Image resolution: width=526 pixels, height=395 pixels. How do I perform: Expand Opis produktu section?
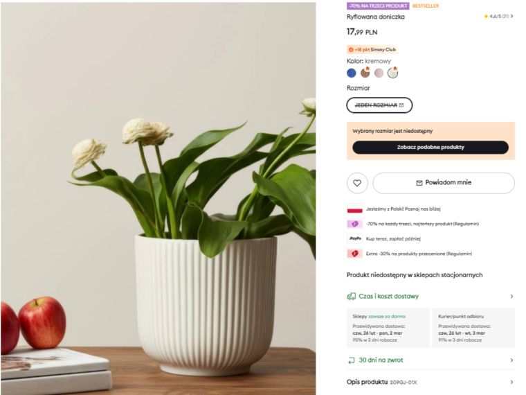[430, 382]
